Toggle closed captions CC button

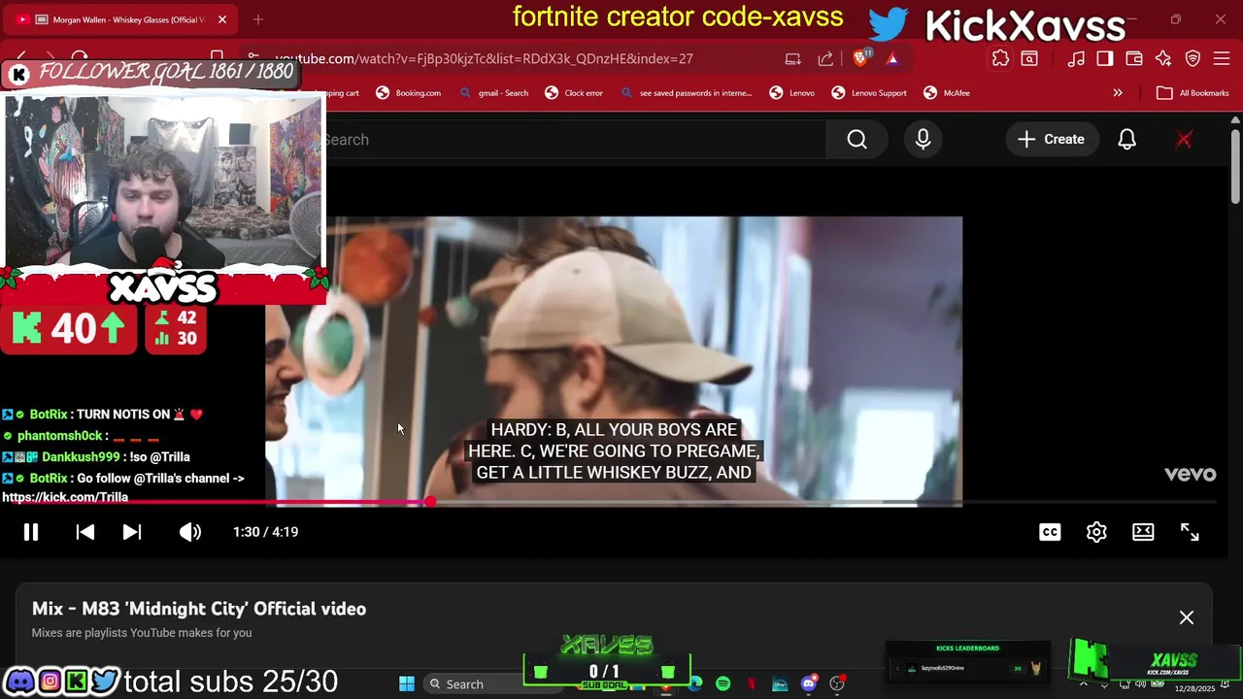[1050, 532]
